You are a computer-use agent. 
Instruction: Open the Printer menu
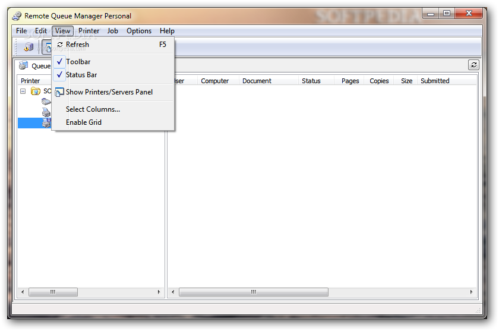(89, 31)
